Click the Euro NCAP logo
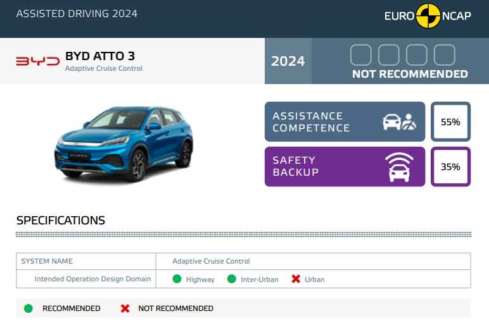This screenshot has height=335, width=489. (428, 16)
